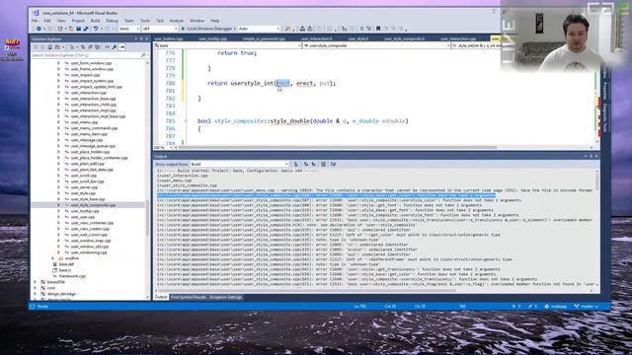The height and width of the screenshot is (355, 632).
Task: Select user_menu.cpp in Solution Explorer
Action: click(x=84, y=122)
